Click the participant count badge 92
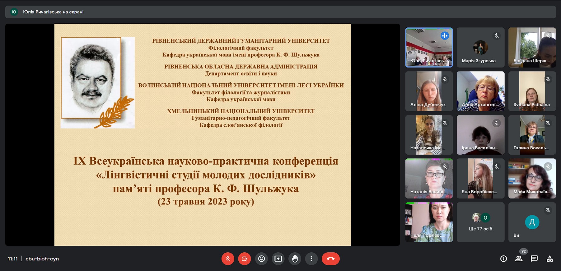Screen dimensions: 561x271 [524, 251]
